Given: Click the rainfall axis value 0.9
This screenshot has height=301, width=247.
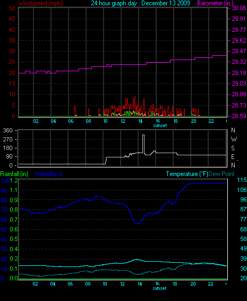Looking at the screenshot, I should (14, 200).
